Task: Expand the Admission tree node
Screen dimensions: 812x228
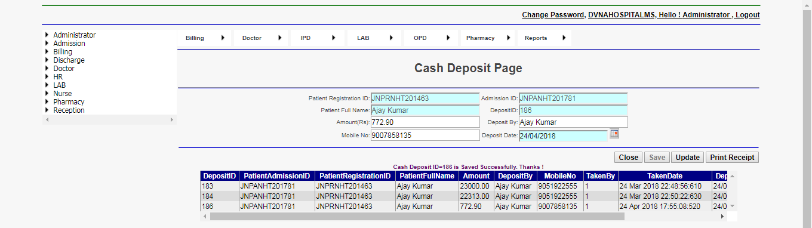Action: [47, 44]
